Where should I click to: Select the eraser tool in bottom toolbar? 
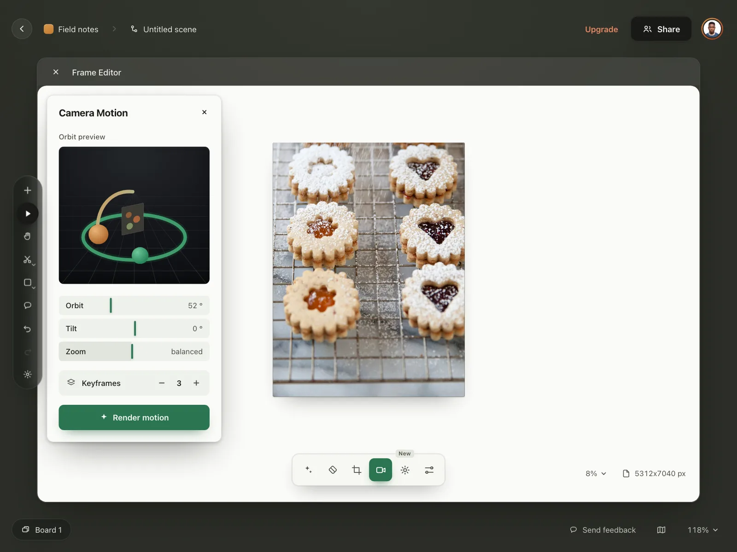tap(333, 470)
